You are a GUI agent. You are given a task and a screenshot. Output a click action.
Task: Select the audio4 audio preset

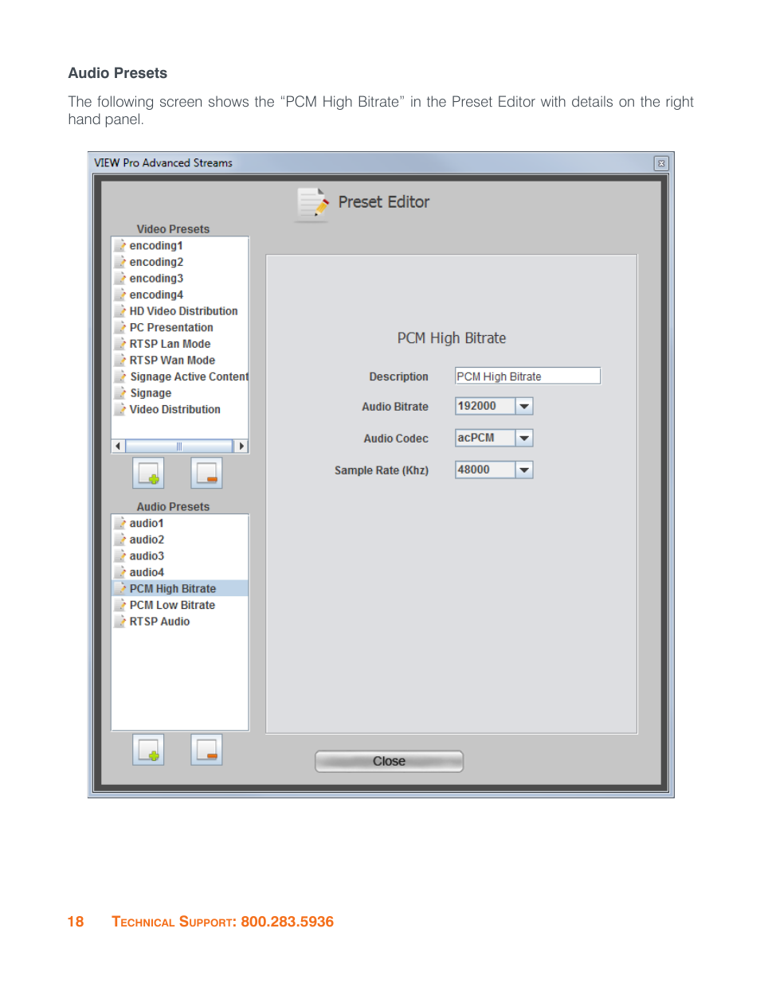pyautogui.click(x=147, y=571)
